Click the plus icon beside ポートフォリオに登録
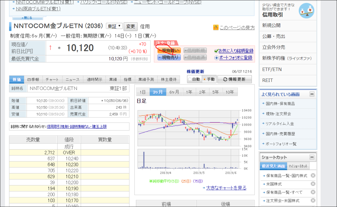 coord(216,58)
